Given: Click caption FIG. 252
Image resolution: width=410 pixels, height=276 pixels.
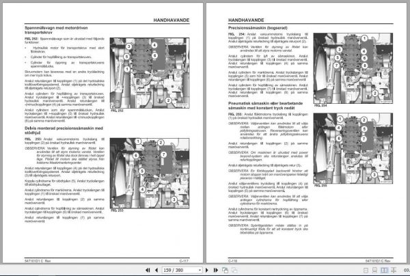Looking at the screenshot, I should pyautogui.click(x=117, y=111).
